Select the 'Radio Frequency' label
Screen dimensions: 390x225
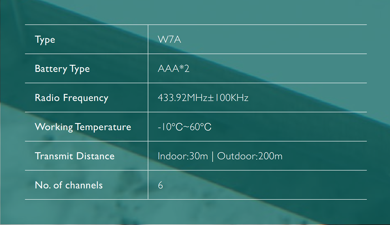pyautogui.click(x=72, y=98)
